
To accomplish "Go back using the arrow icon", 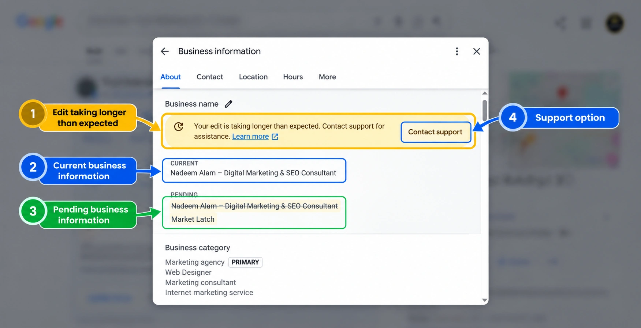I will (165, 52).
